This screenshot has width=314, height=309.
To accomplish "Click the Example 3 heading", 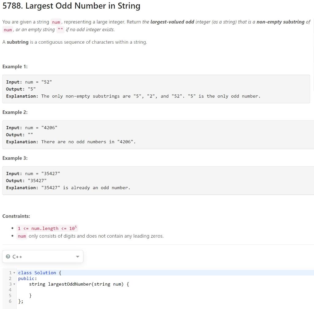I will (15, 158).
